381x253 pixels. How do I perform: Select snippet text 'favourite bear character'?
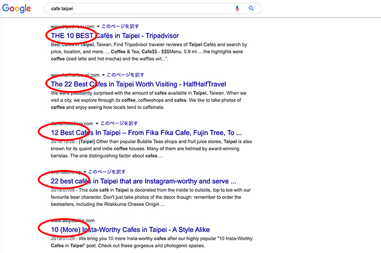(x=76, y=197)
